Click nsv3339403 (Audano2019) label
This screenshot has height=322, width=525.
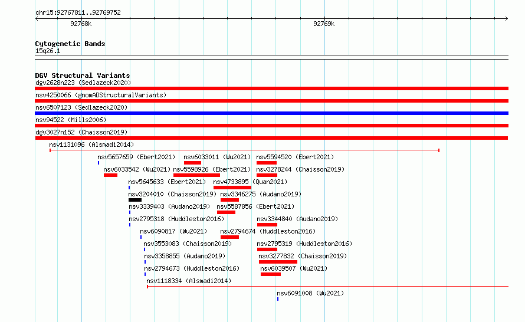[x=169, y=206]
